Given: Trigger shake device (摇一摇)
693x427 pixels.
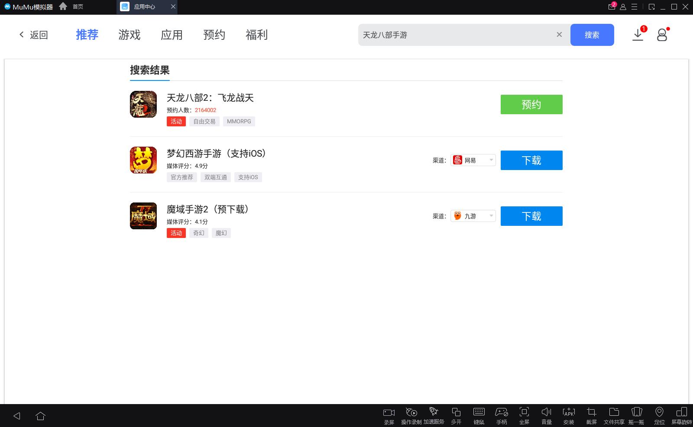Looking at the screenshot, I should point(637,416).
